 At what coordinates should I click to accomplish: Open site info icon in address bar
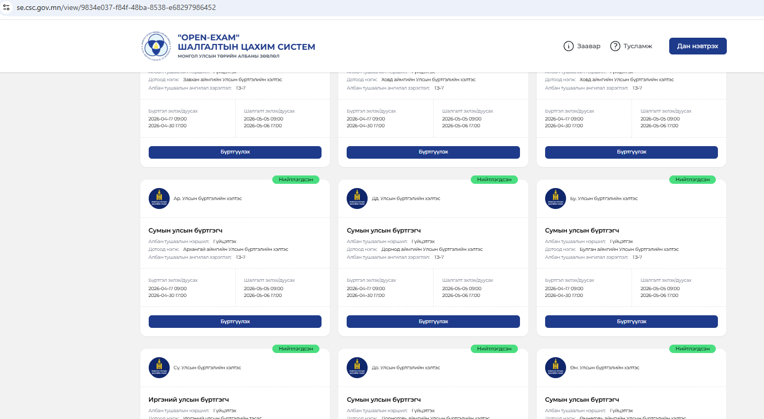(x=6, y=8)
